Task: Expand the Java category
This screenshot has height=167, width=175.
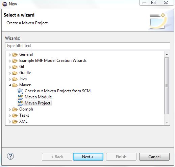Action: (10, 79)
